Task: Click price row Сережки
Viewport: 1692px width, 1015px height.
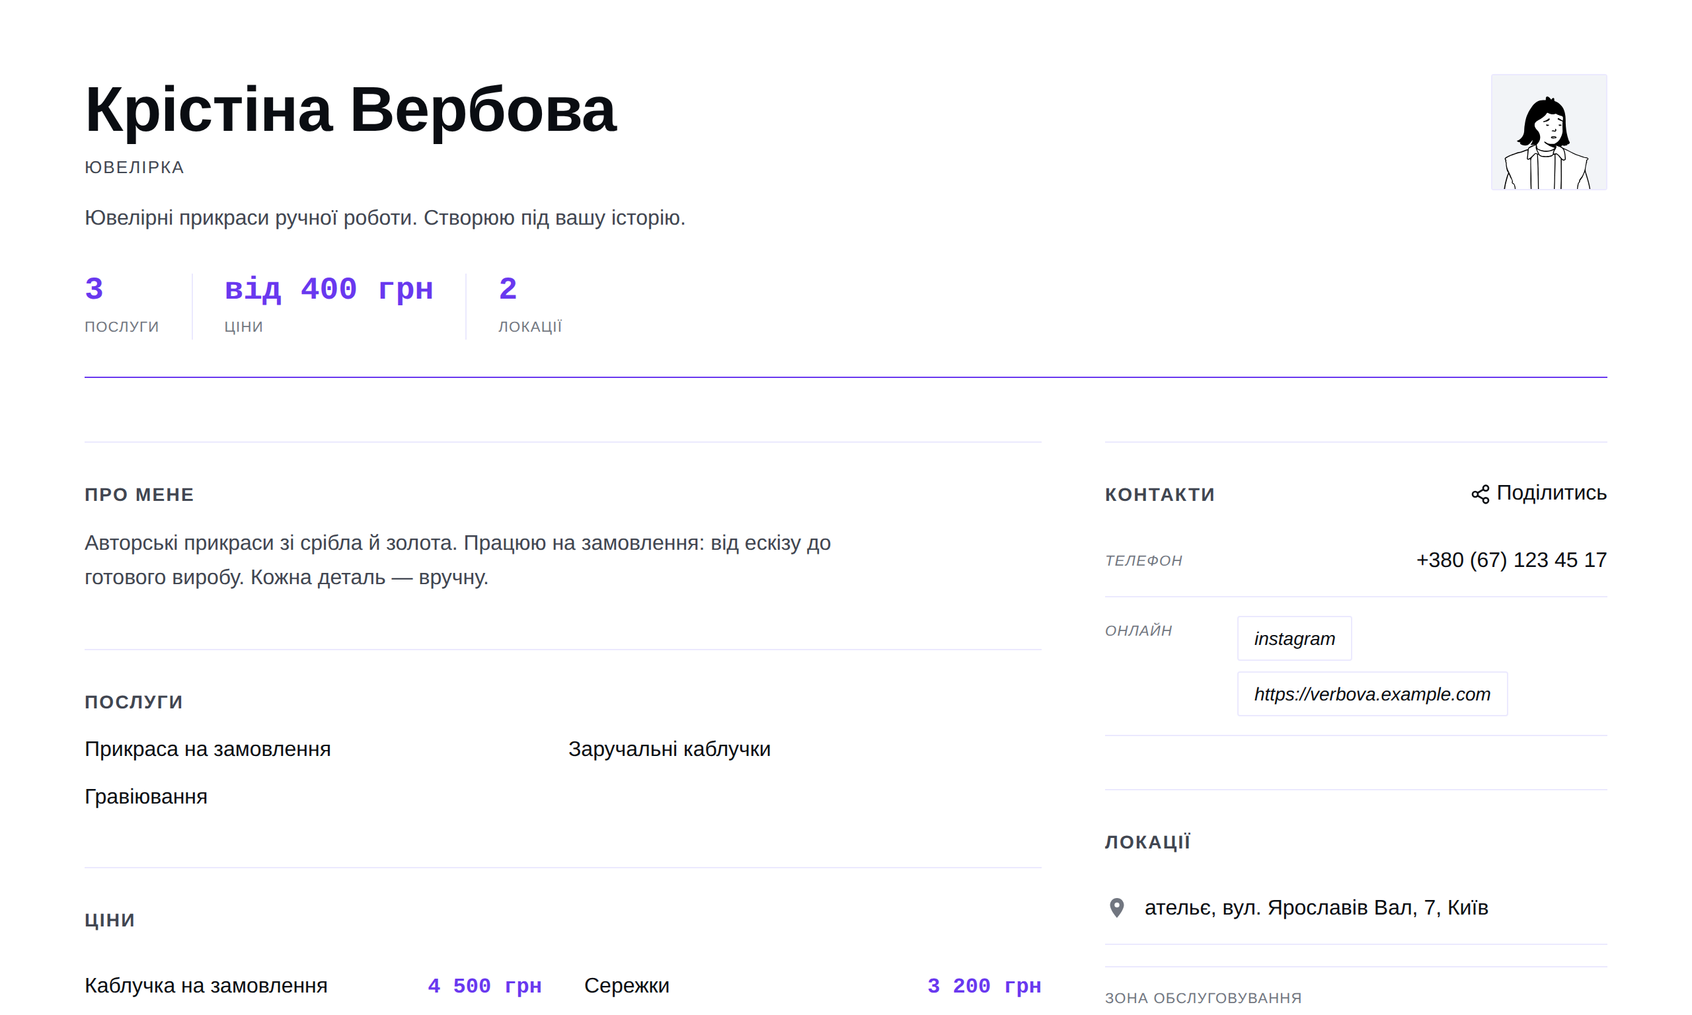Action: click(812, 985)
